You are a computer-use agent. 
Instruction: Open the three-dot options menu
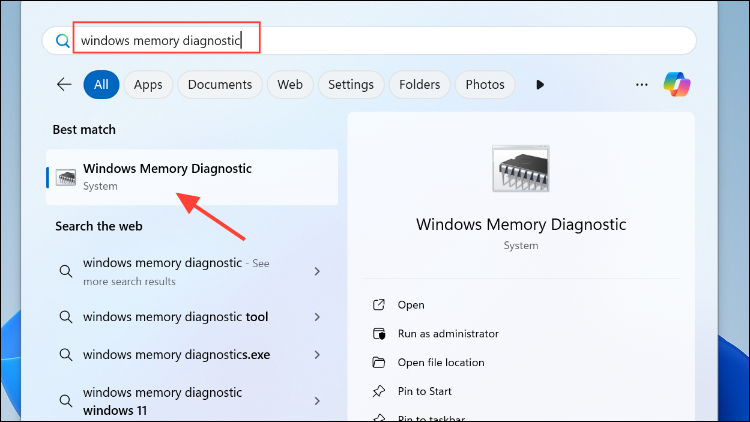[x=642, y=85]
